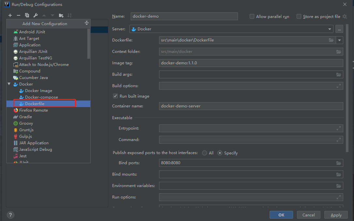Click the Copy Configuration icon
354x221 pixels.
[x=27, y=15]
